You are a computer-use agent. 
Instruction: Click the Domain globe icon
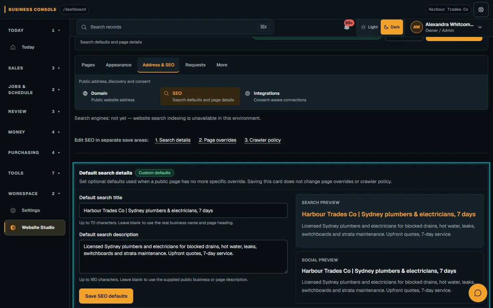[85, 93]
